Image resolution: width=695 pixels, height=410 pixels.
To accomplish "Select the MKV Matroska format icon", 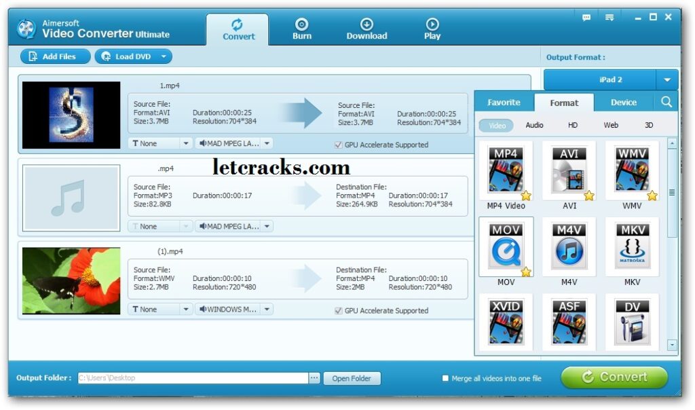I will [x=632, y=246].
